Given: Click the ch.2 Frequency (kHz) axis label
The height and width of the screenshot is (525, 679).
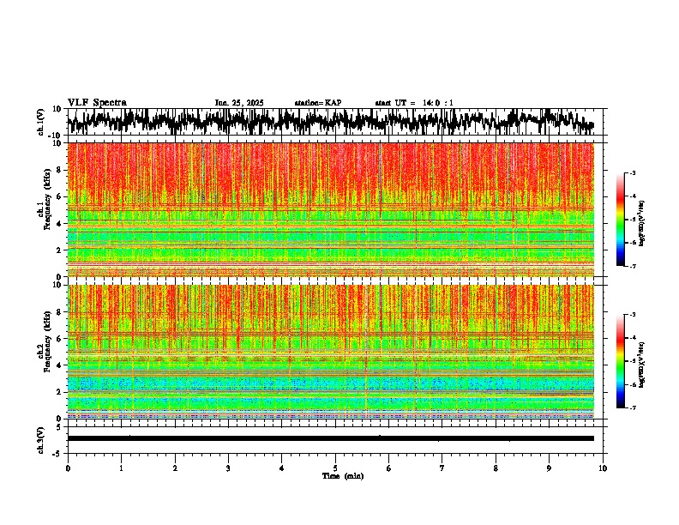Looking at the screenshot, I should (45, 341).
